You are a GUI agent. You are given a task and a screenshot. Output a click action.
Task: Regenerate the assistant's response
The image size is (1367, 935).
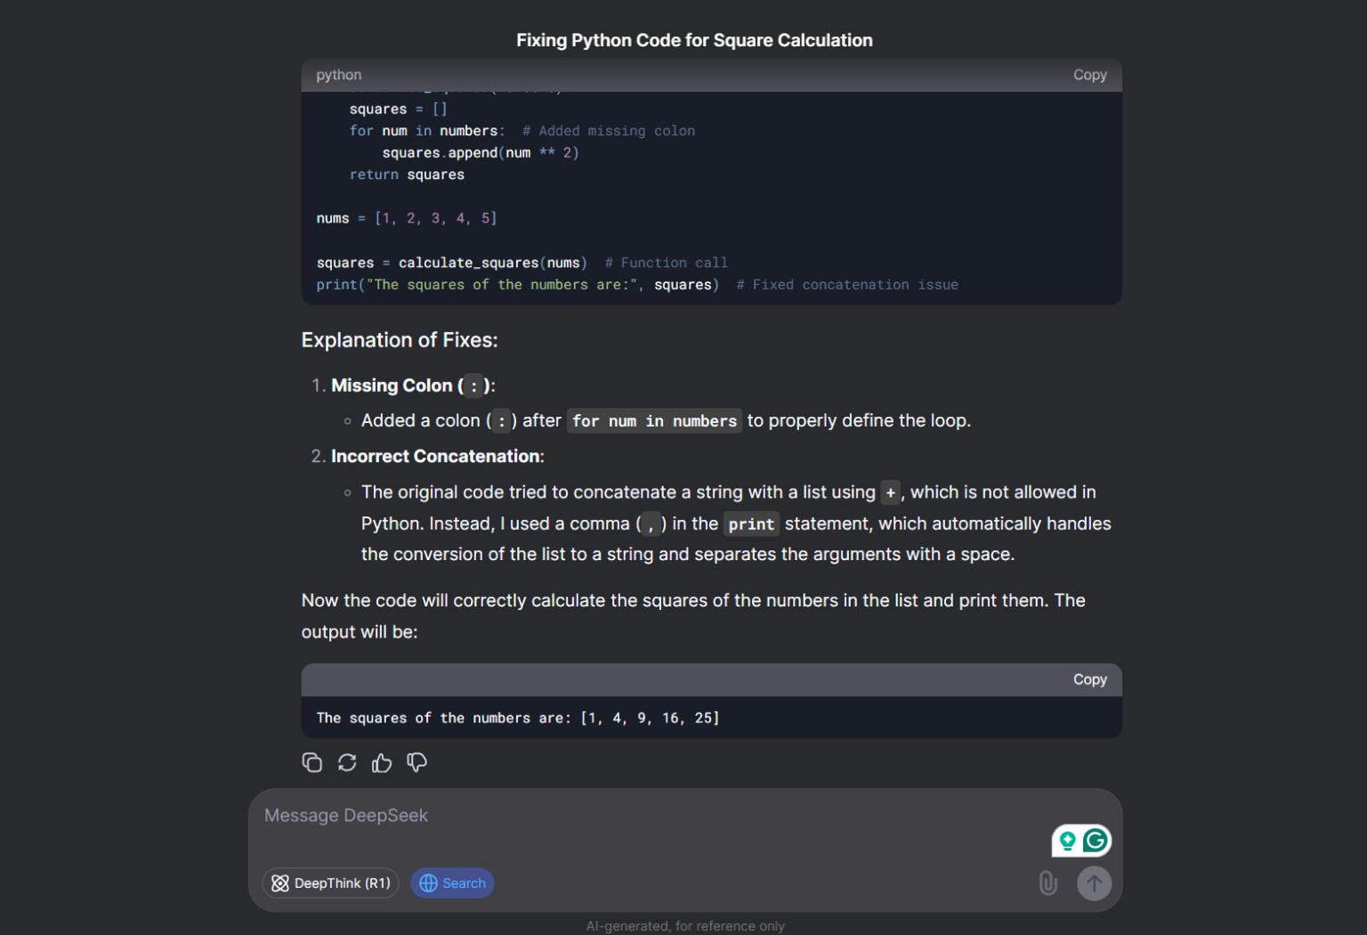pos(347,763)
